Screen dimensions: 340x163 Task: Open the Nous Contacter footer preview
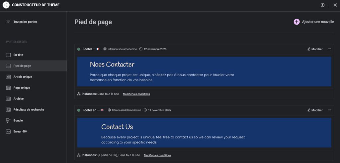coord(204,72)
